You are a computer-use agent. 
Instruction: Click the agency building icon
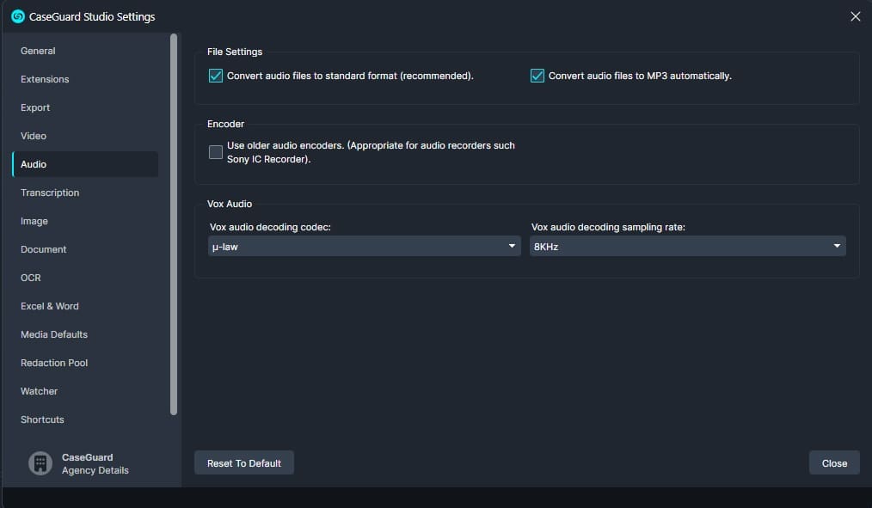[40, 463]
